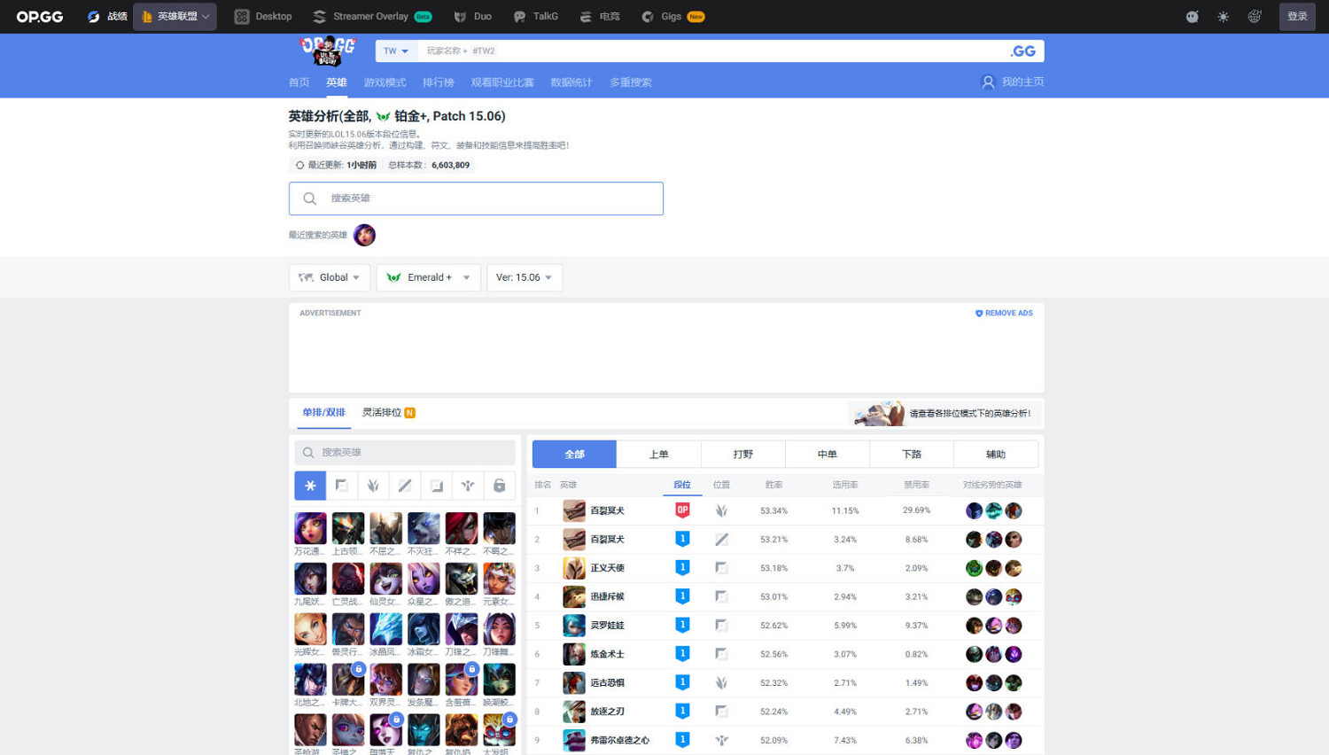Open the Ver: 15.06 version dropdown
The height and width of the screenshot is (755, 1329).
525,277
